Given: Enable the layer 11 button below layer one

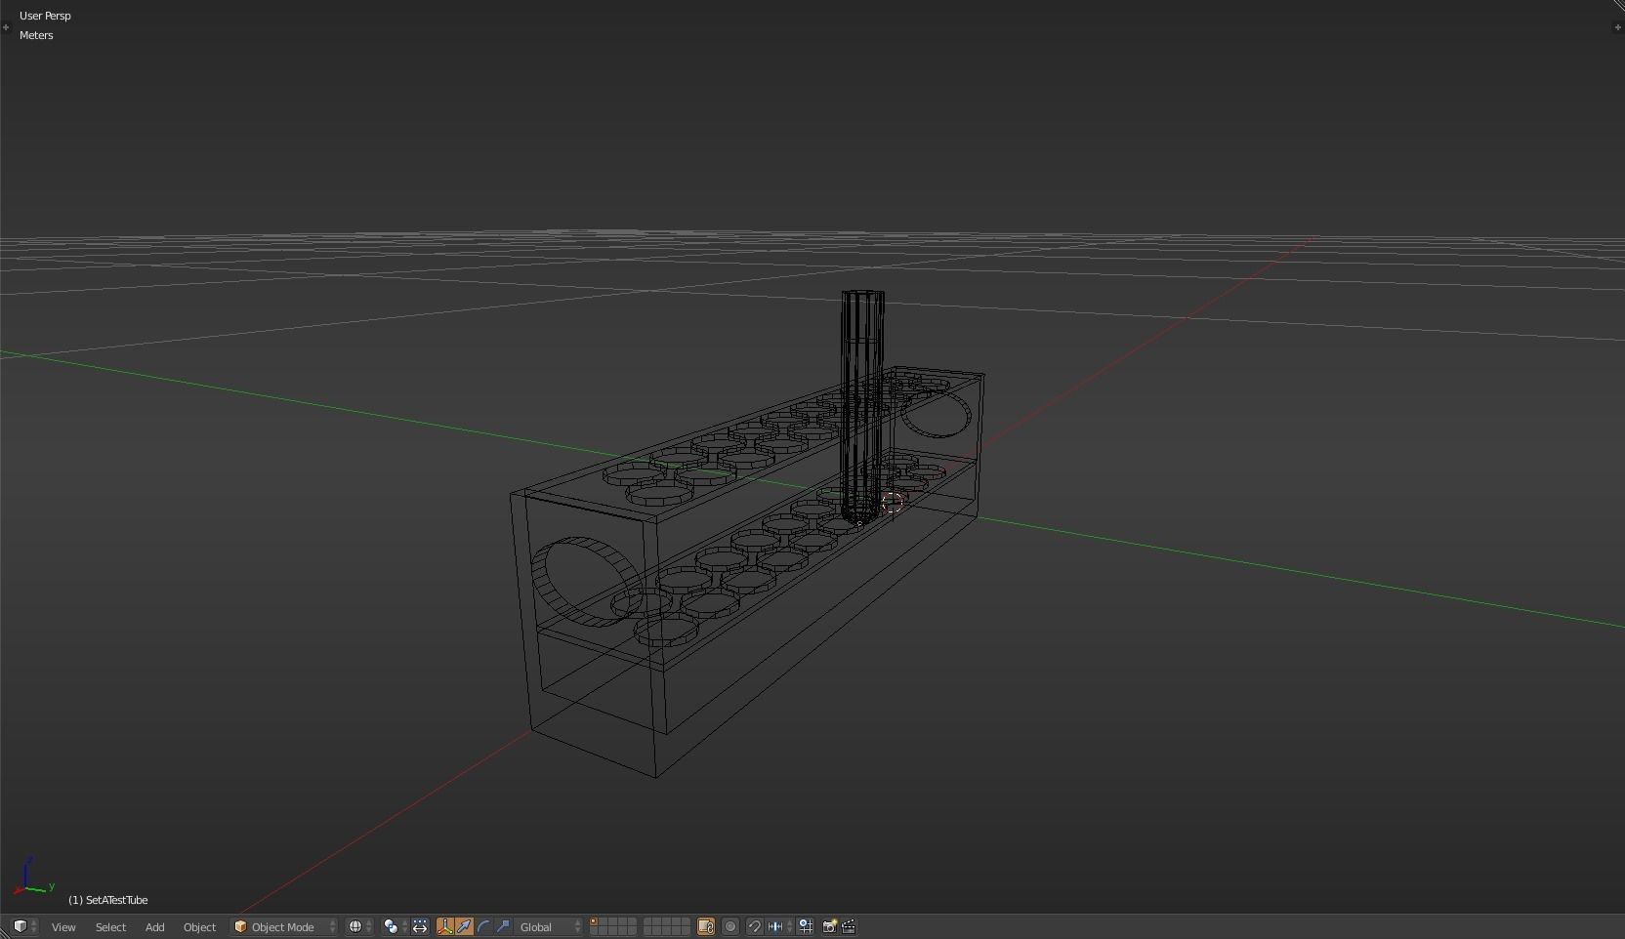Looking at the screenshot, I should [594, 931].
